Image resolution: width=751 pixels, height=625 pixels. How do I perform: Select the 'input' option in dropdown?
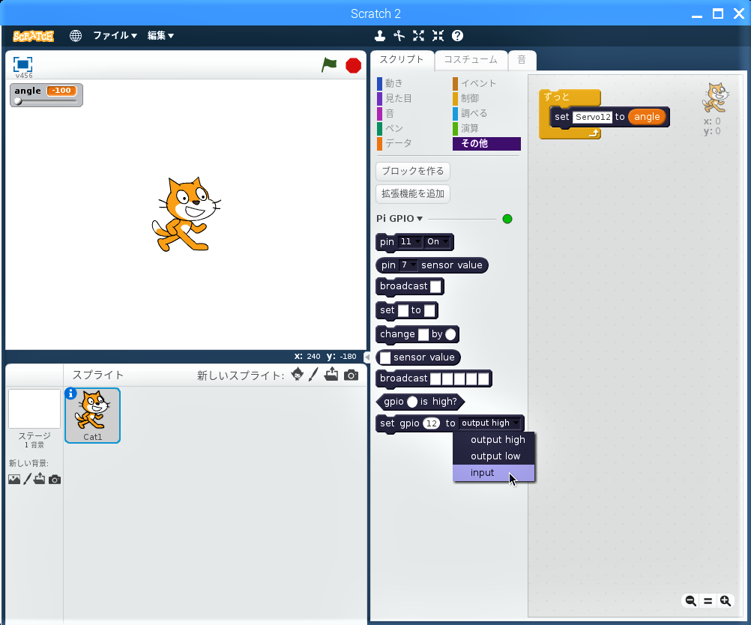483,473
